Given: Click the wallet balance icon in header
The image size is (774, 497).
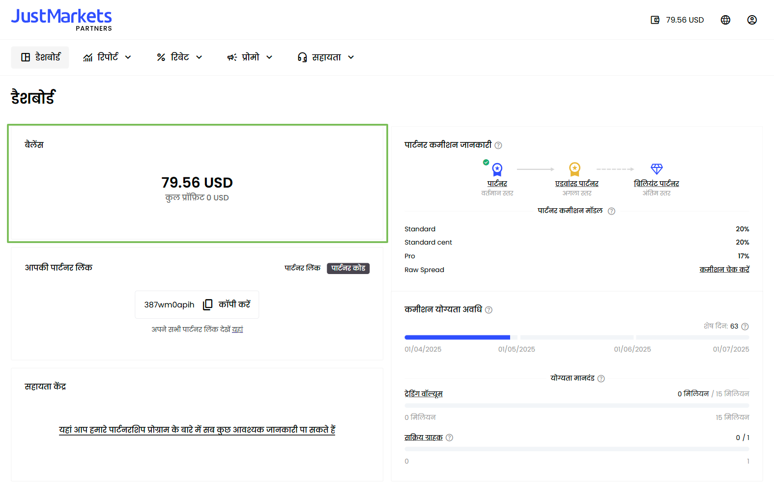Looking at the screenshot, I should point(655,20).
